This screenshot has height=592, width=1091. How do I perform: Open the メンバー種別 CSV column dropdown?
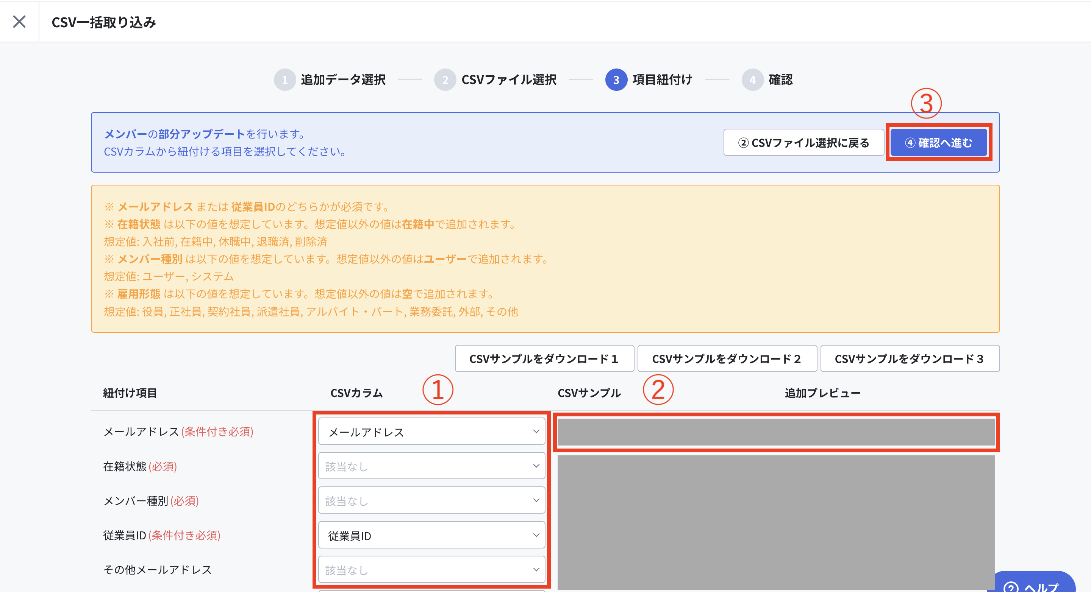431,501
